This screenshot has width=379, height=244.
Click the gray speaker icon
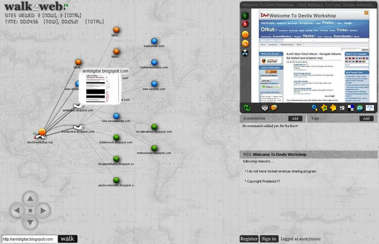(x=265, y=108)
